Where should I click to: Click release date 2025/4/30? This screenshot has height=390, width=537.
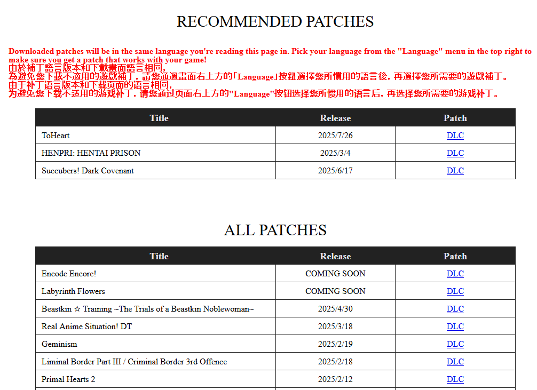point(335,309)
